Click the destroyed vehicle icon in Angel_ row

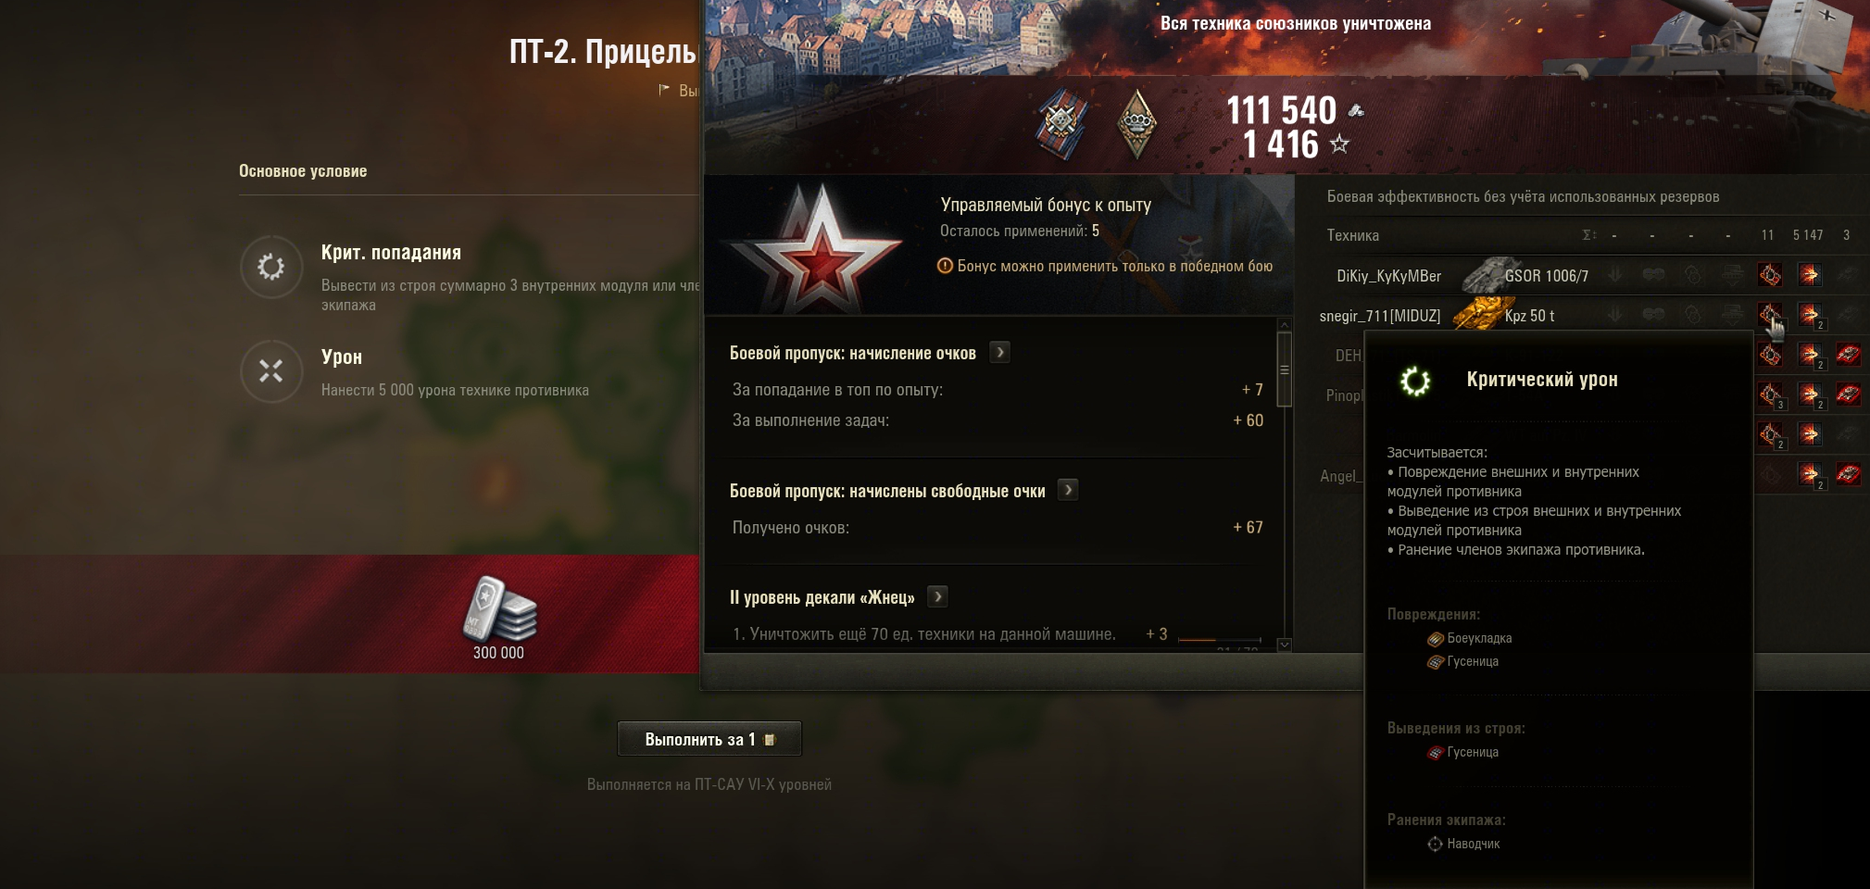(1848, 475)
